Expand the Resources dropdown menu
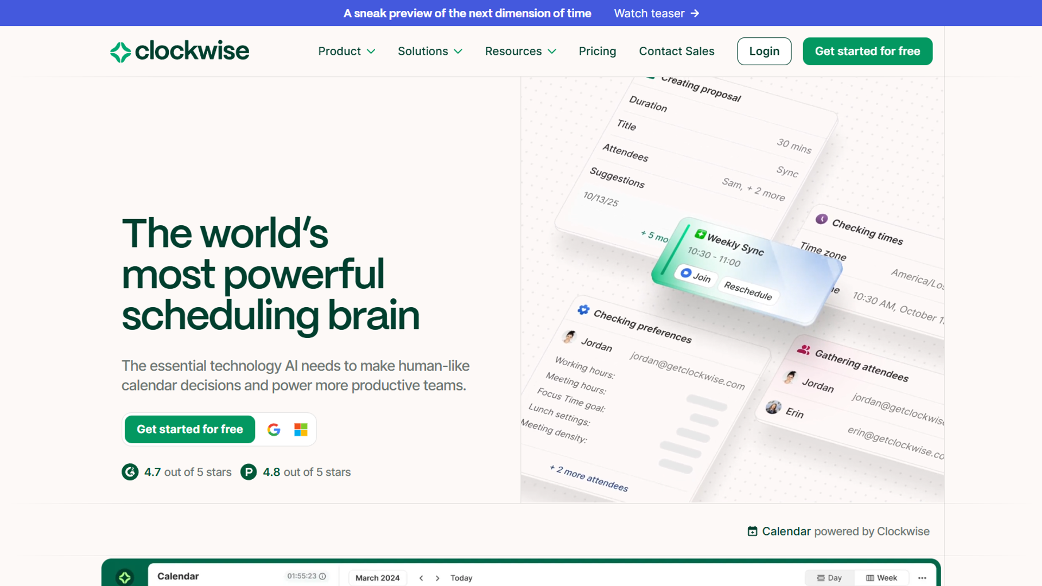The height and width of the screenshot is (586, 1042). click(519, 51)
